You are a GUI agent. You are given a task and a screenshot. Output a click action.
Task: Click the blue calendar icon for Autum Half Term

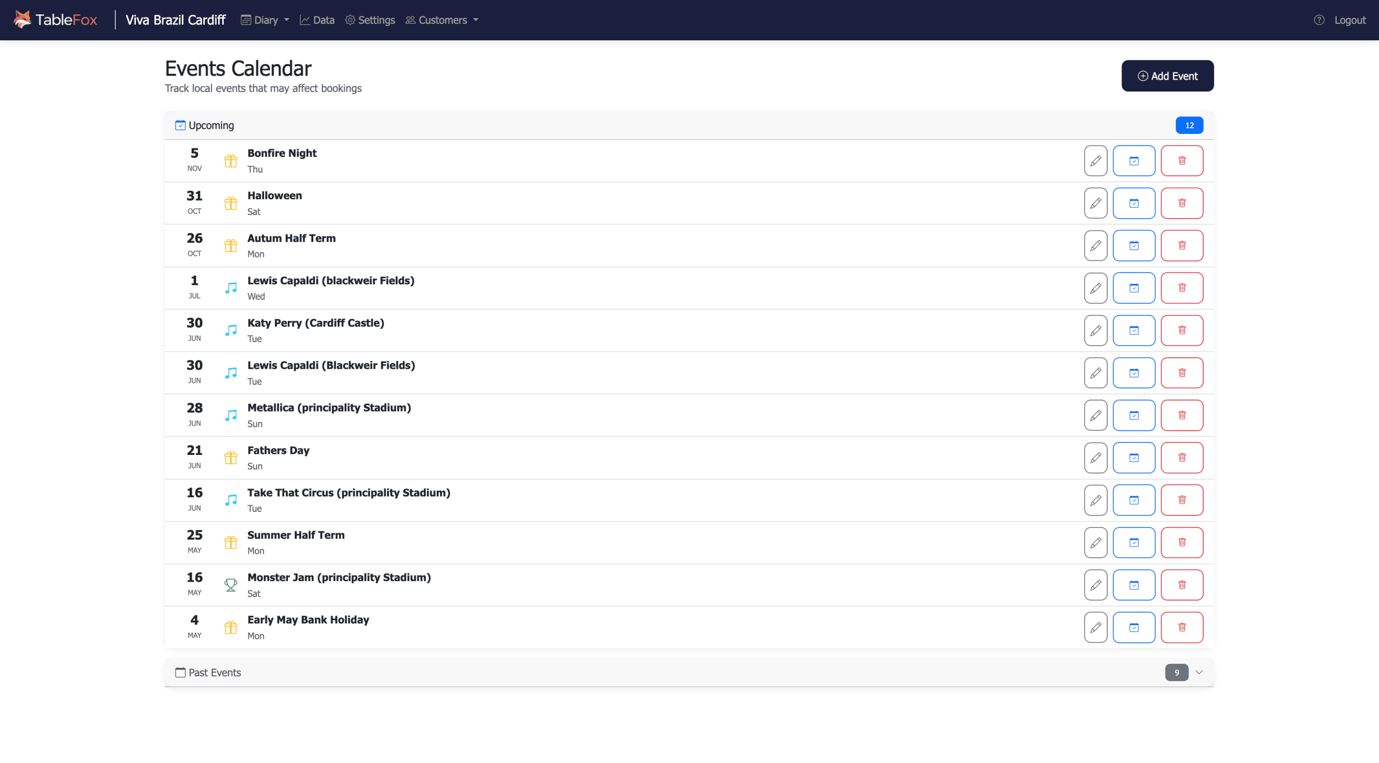[x=1133, y=245]
